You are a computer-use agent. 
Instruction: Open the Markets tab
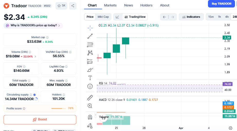(x=110, y=5)
